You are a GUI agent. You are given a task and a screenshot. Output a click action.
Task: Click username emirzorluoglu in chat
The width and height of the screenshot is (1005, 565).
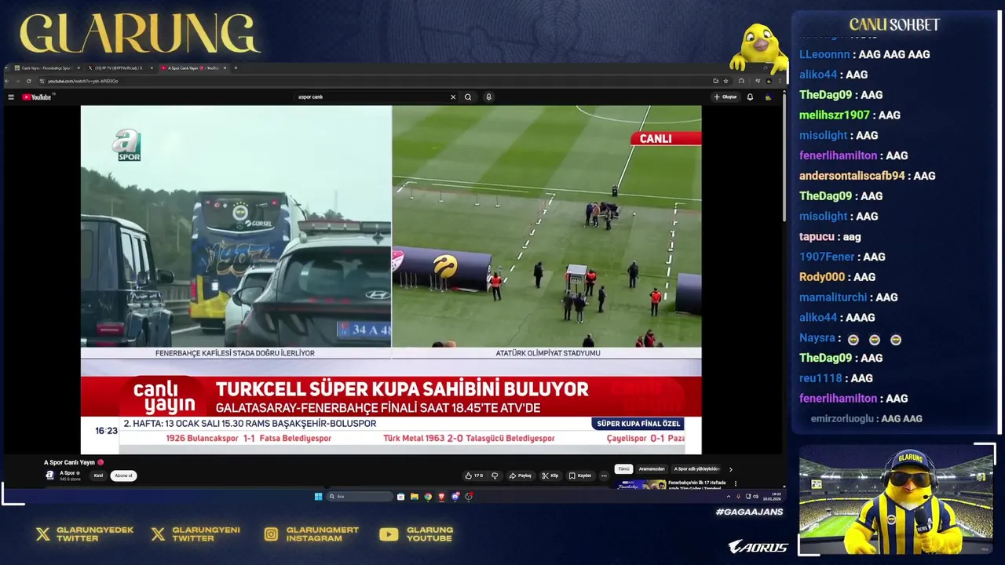point(842,419)
